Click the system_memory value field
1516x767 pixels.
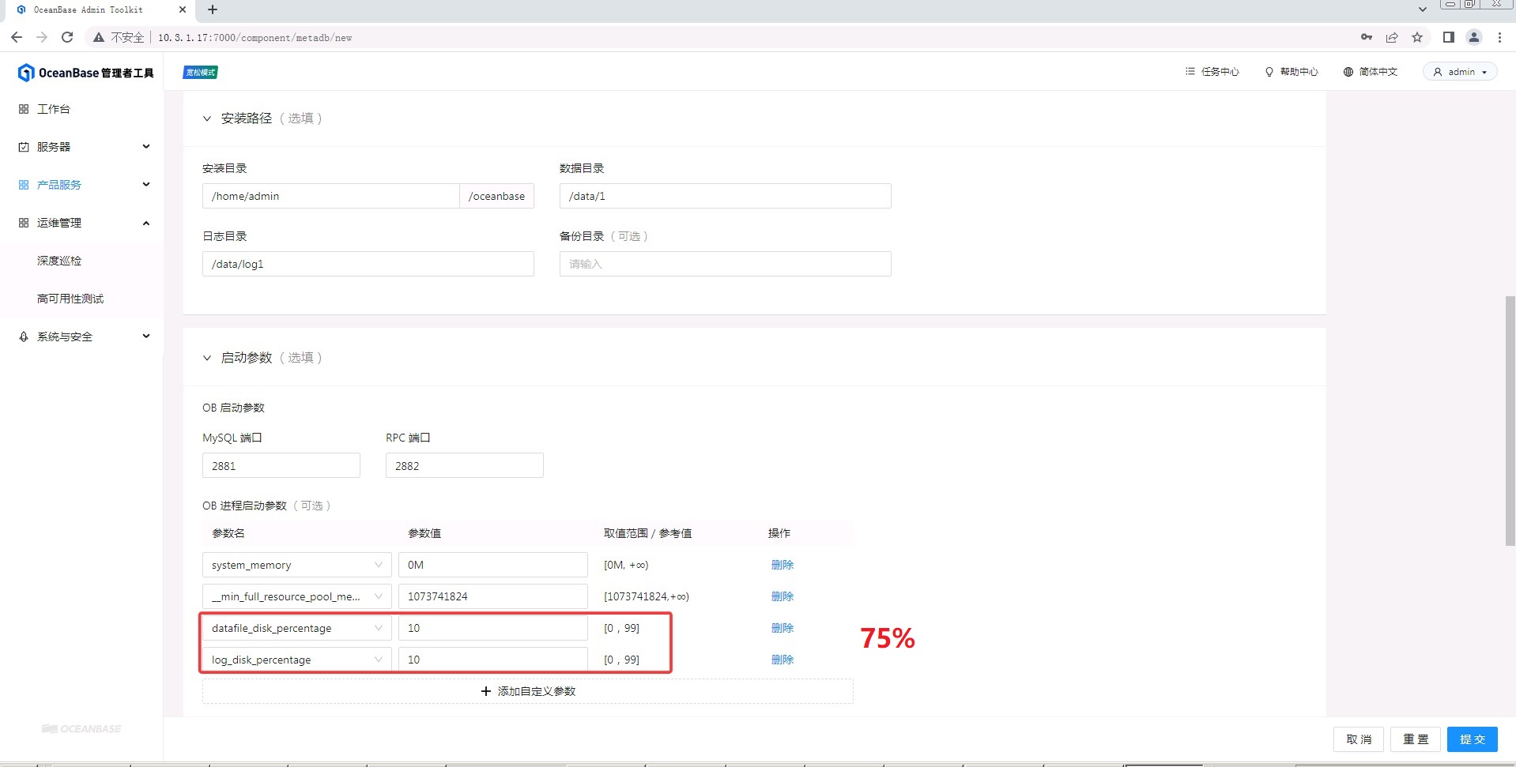click(493, 565)
